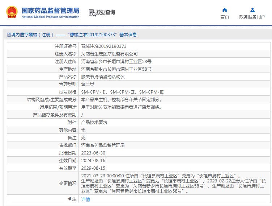Click the 型号规格 row label

click(x=68, y=92)
